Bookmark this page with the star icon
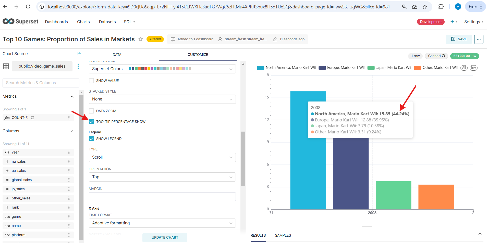This screenshot has width=487, height=243. point(425,7)
